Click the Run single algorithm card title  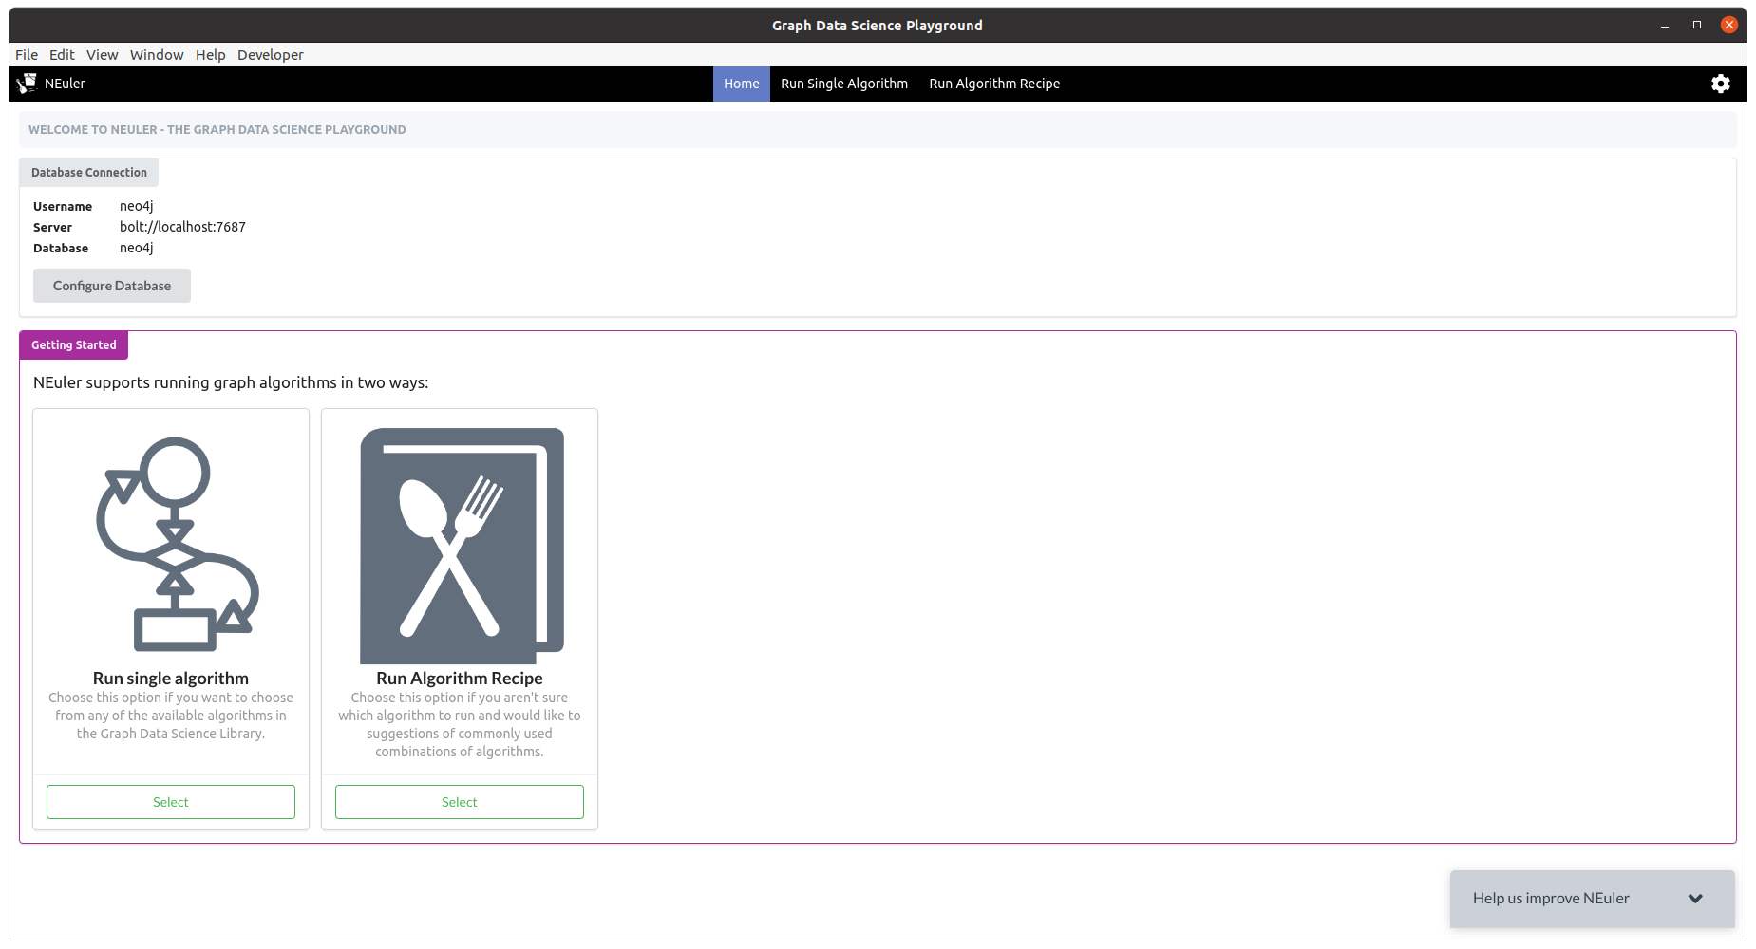(x=171, y=678)
